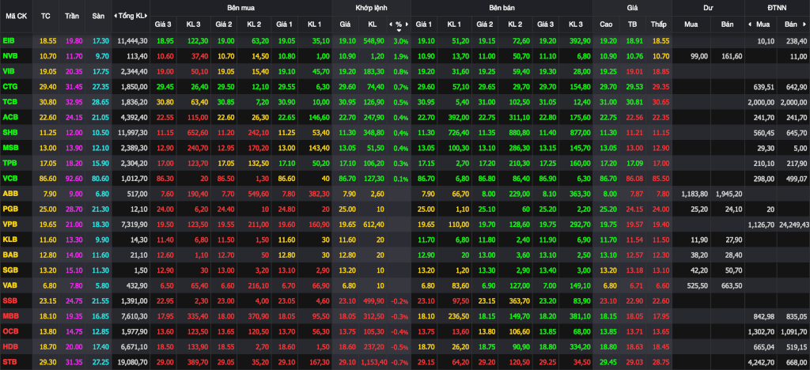Click STB's total volume 19,080,70
This screenshot has width=810, height=370.
click(x=133, y=362)
